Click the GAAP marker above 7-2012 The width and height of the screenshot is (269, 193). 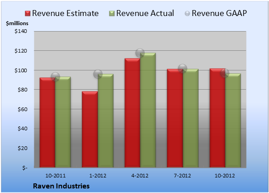183,69
